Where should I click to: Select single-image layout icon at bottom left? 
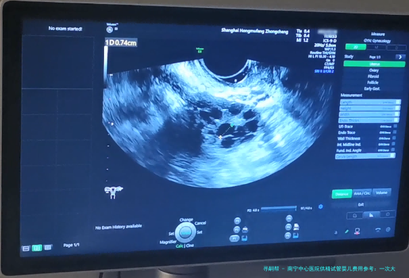(26, 248)
